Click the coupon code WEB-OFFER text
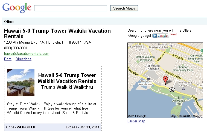The width and height of the screenshot is (207, 136). point(26,127)
